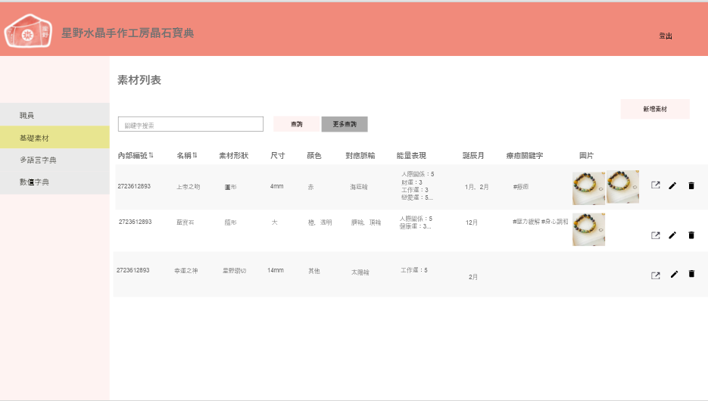Open the bracelet thumbnail in 藍寶石 row

pos(588,229)
